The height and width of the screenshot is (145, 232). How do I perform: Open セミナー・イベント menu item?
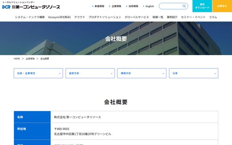193,17
